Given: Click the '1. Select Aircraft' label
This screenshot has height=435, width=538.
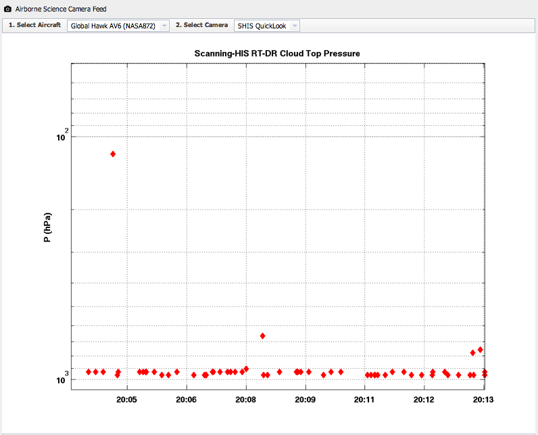Looking at the screenshot, I should [34, 25].
